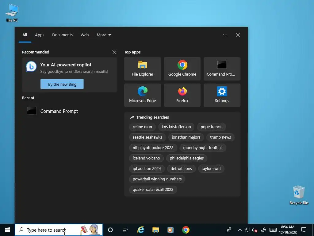The width and height of the screenshot is (314, 236).
Task: Search trending topic seattle seahawks
Action: (x=147, y=137)
